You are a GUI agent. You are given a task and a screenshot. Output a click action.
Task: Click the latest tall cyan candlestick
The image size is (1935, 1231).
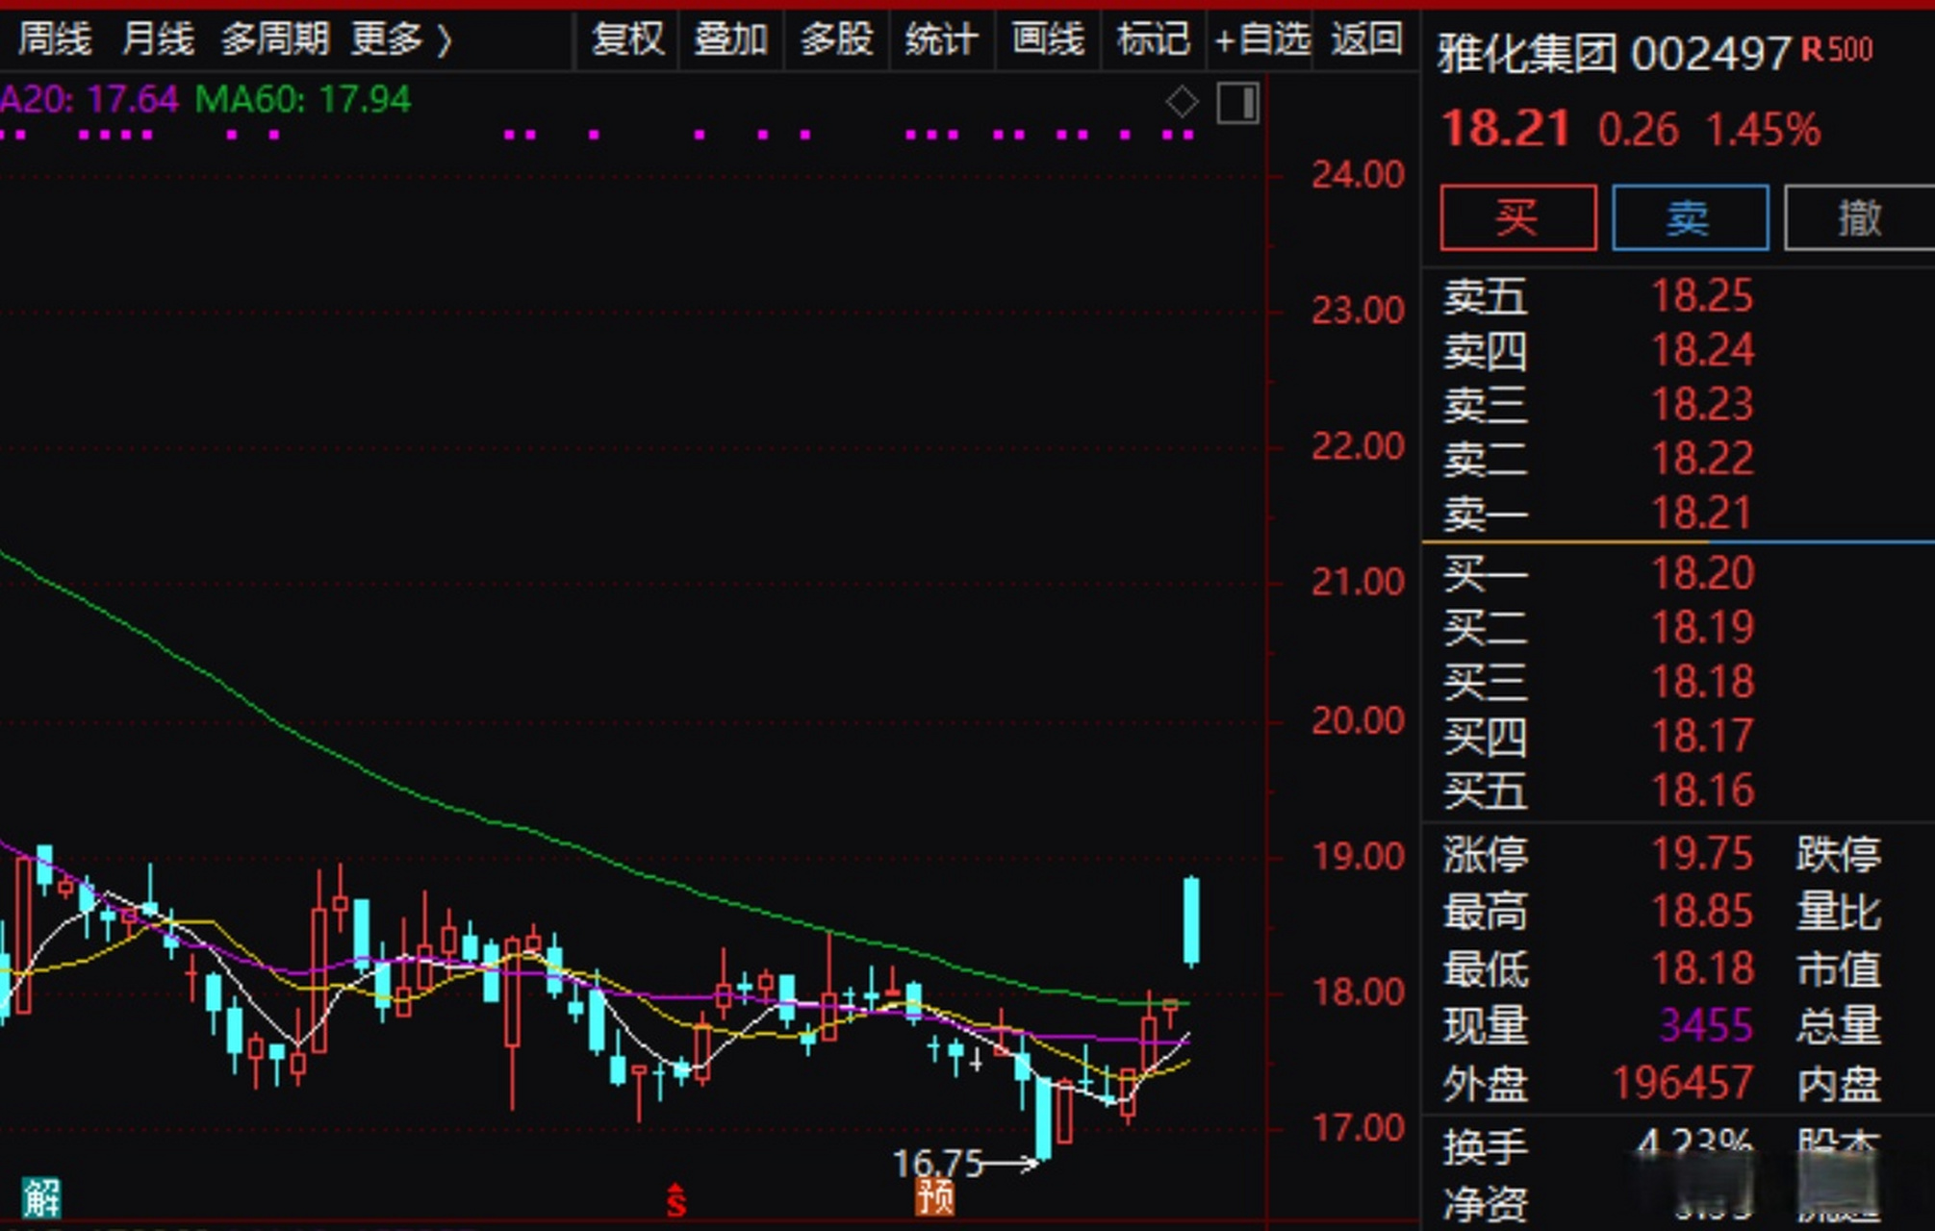[1191, 920]
